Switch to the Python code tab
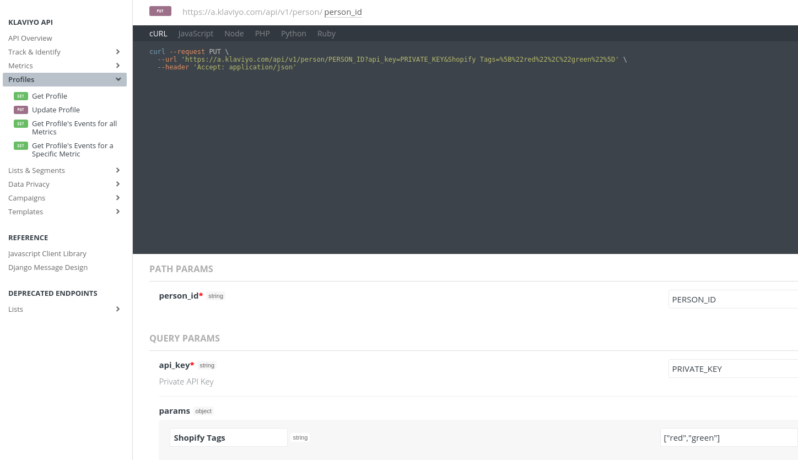Screen dimensions: 798x460 (294, 34)
